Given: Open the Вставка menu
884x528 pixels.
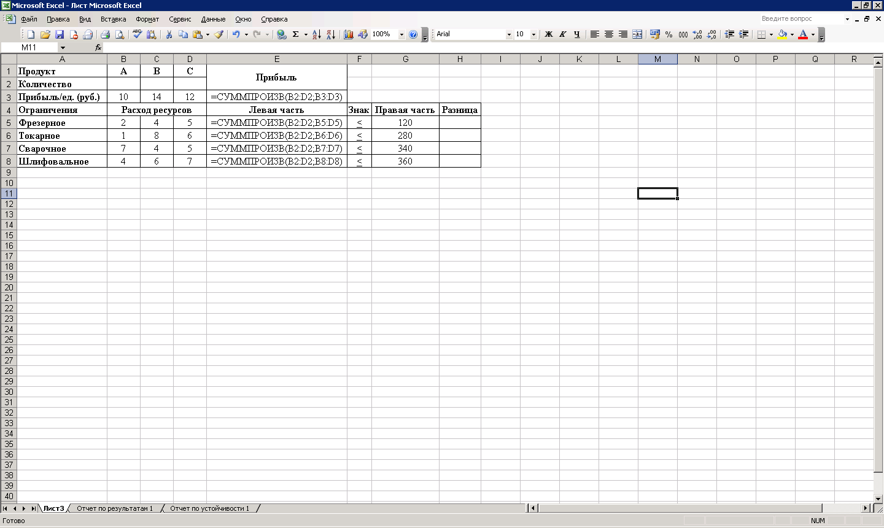Looking at the screenshot, I should click(x=114, y=19).
